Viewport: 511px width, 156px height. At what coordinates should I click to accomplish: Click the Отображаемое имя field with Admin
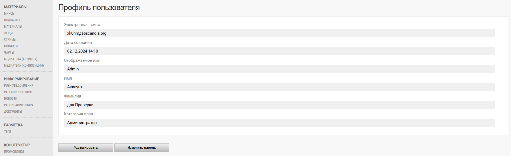click(279, 69)
